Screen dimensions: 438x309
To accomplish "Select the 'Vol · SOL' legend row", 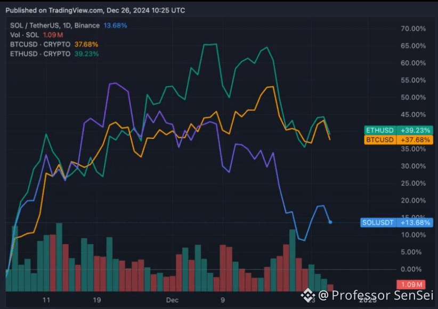I will (x=37, y=35).
